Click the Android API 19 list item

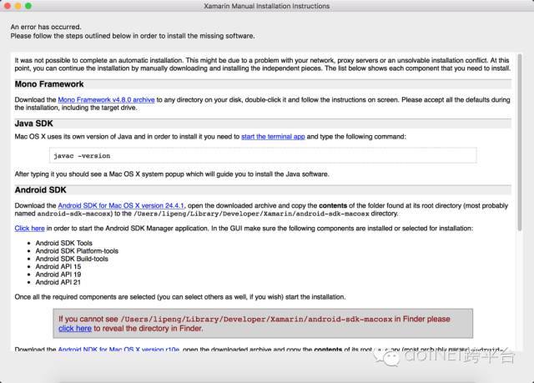coord(58,275)
